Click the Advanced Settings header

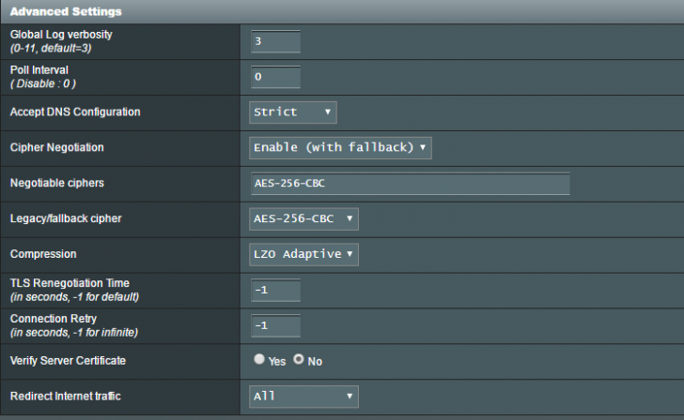pos(66,12)
